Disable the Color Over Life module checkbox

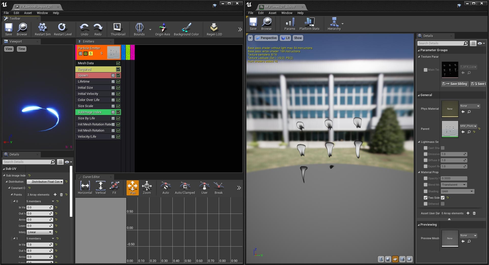[x=113, y=100]
